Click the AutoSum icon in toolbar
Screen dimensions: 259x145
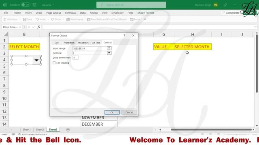click(x=5, y=19)
